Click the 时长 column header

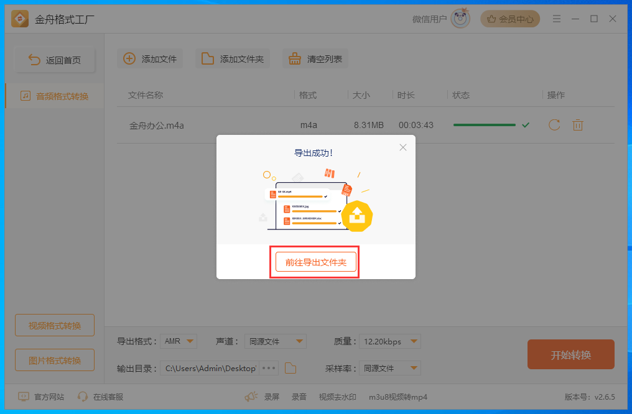tap(406, 95)
